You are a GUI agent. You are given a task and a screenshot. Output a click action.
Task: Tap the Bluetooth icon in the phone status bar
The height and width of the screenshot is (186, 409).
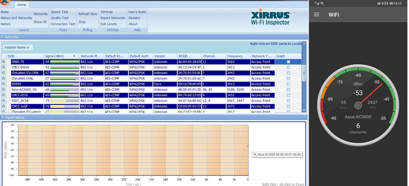pyautogui.click(x=383, y=3)
